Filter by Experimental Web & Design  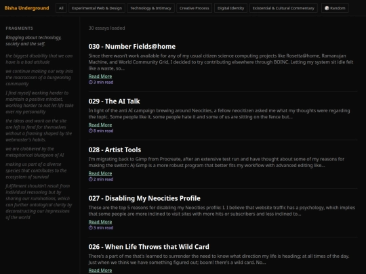click(97, 8)
